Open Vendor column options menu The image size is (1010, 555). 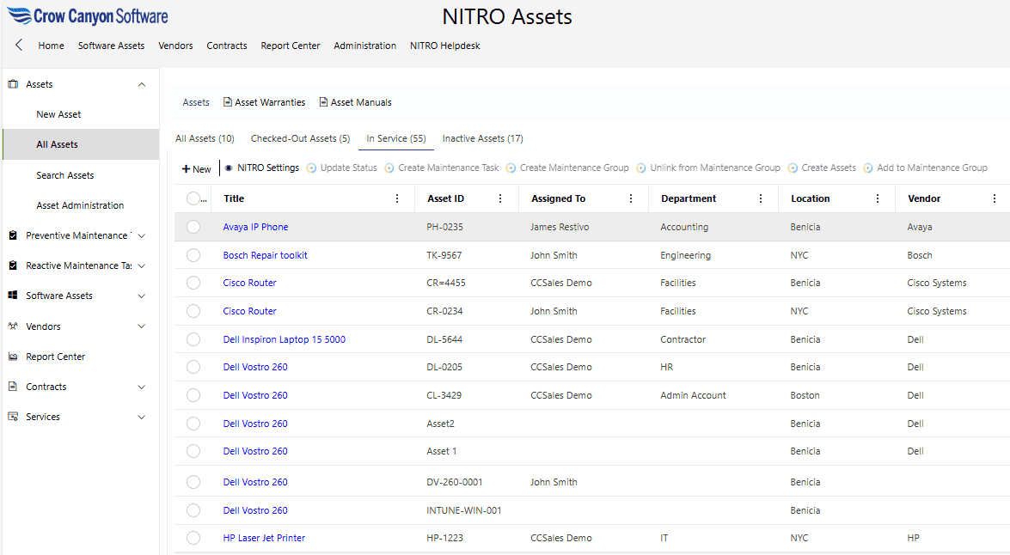pos(995,199)
